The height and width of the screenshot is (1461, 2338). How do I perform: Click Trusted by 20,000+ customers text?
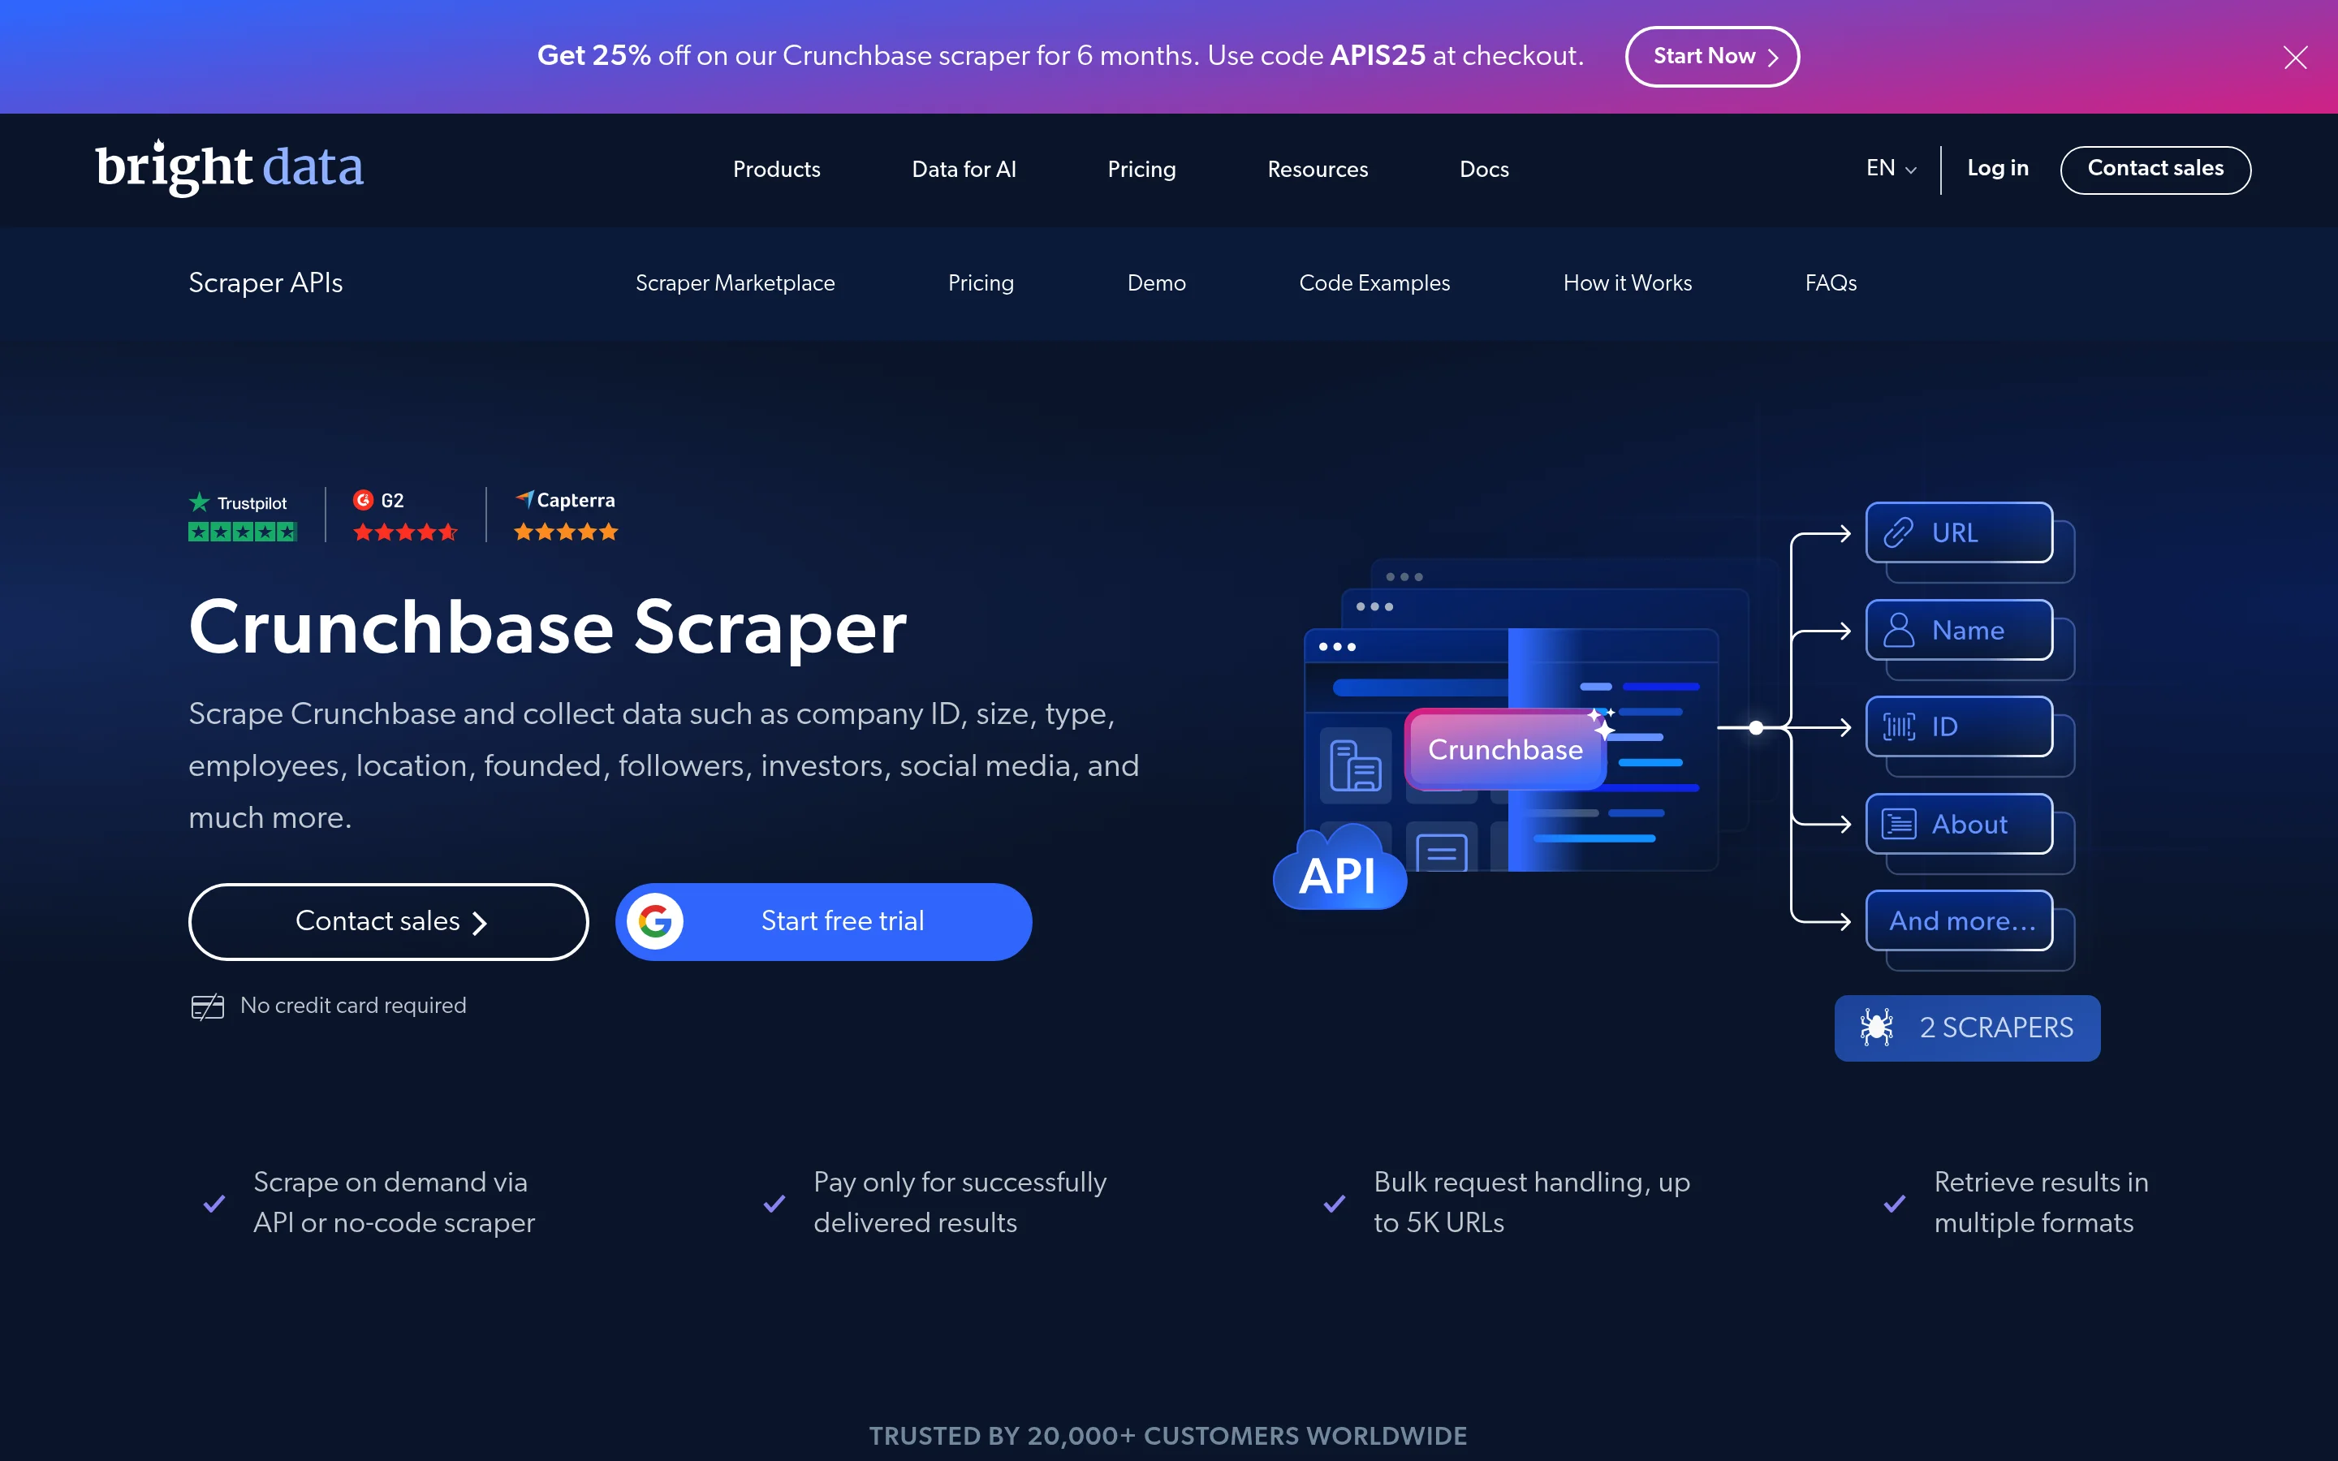click(x=1168, y=1436)
